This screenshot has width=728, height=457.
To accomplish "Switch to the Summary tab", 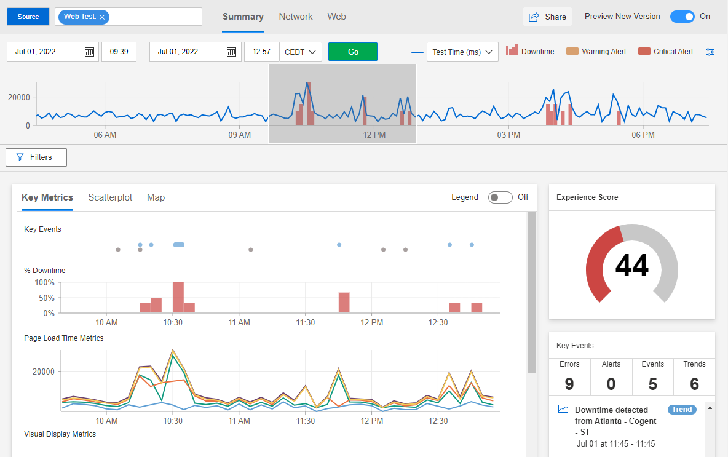I will 243,17.
